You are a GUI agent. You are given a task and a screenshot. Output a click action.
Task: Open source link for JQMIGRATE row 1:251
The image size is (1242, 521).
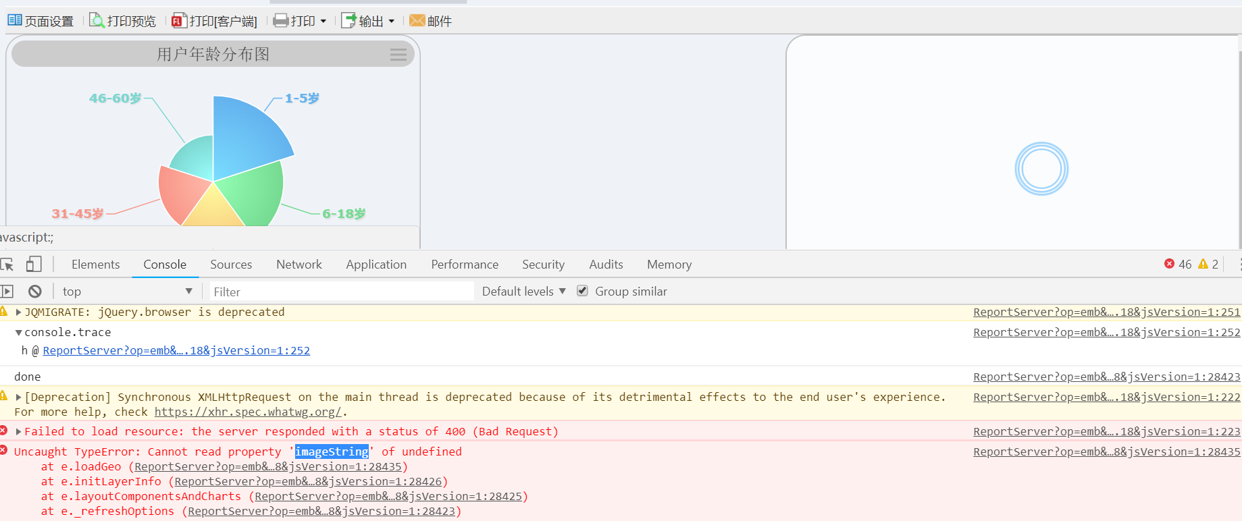pos(1107,312)
